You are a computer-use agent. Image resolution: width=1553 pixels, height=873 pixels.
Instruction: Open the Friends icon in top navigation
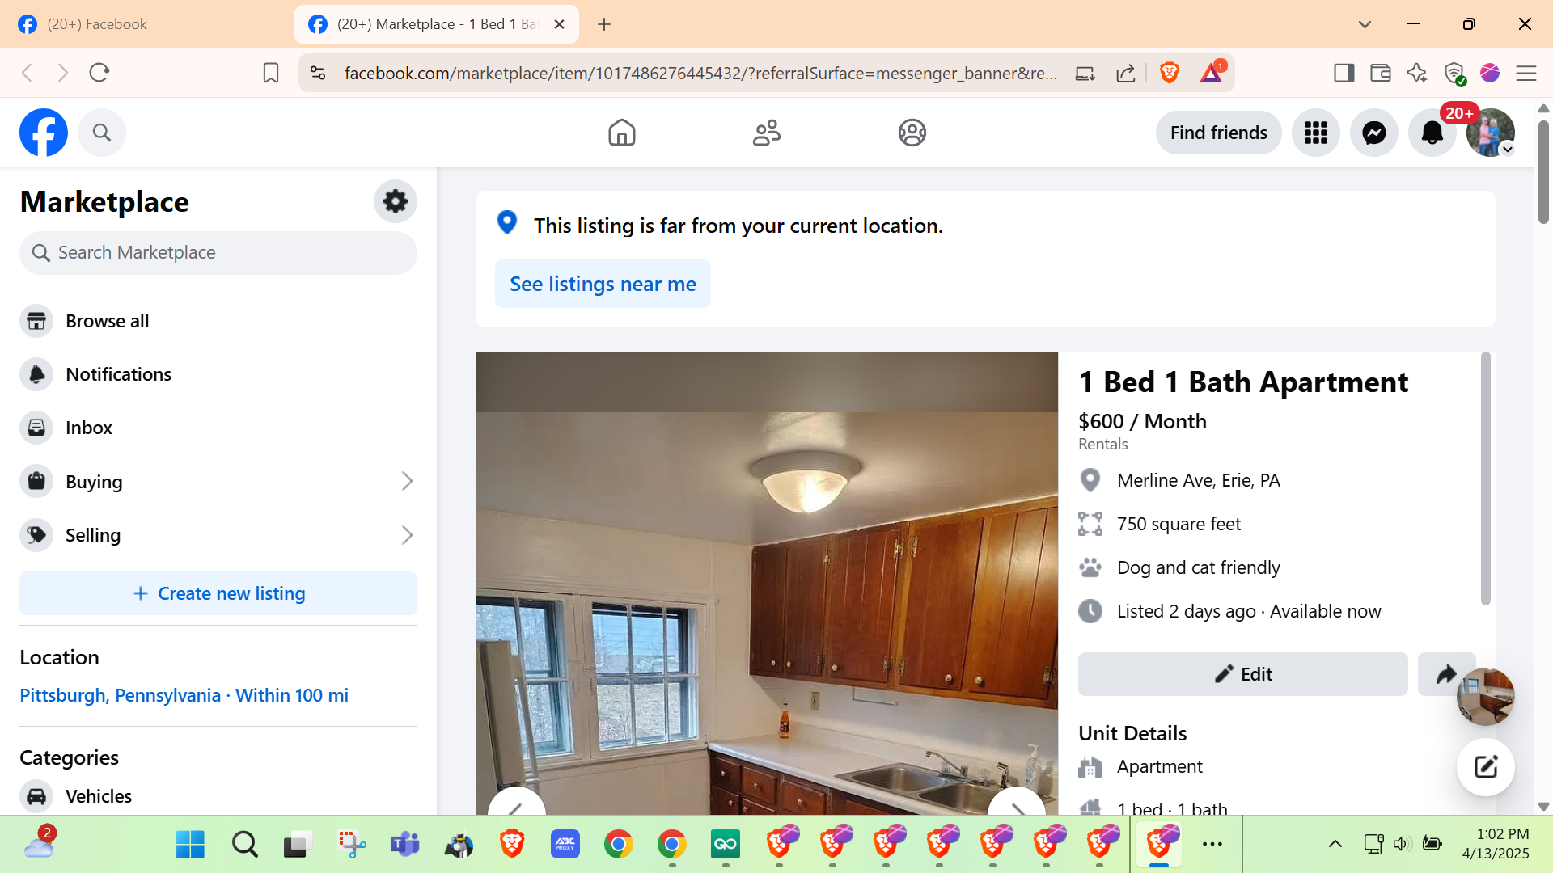click(x=766, y=133)
